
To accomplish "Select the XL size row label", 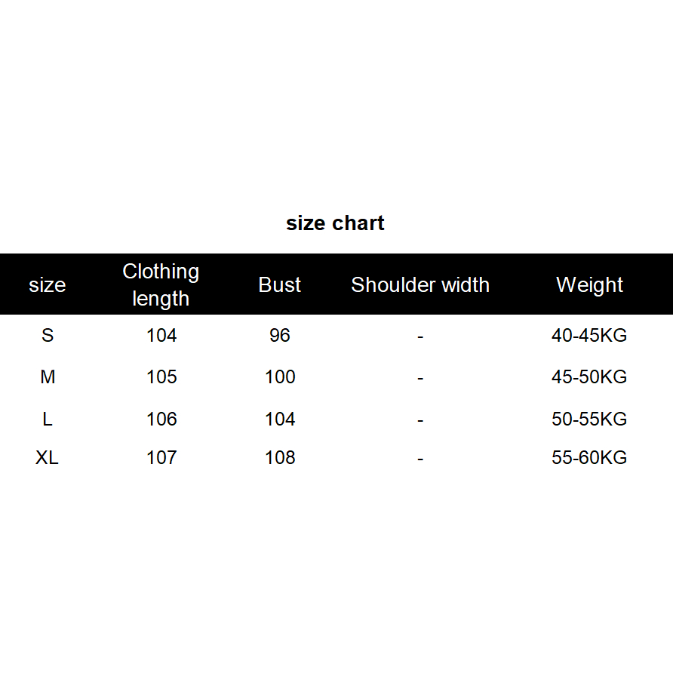I will pyautogui.click(x=47, y=457).
